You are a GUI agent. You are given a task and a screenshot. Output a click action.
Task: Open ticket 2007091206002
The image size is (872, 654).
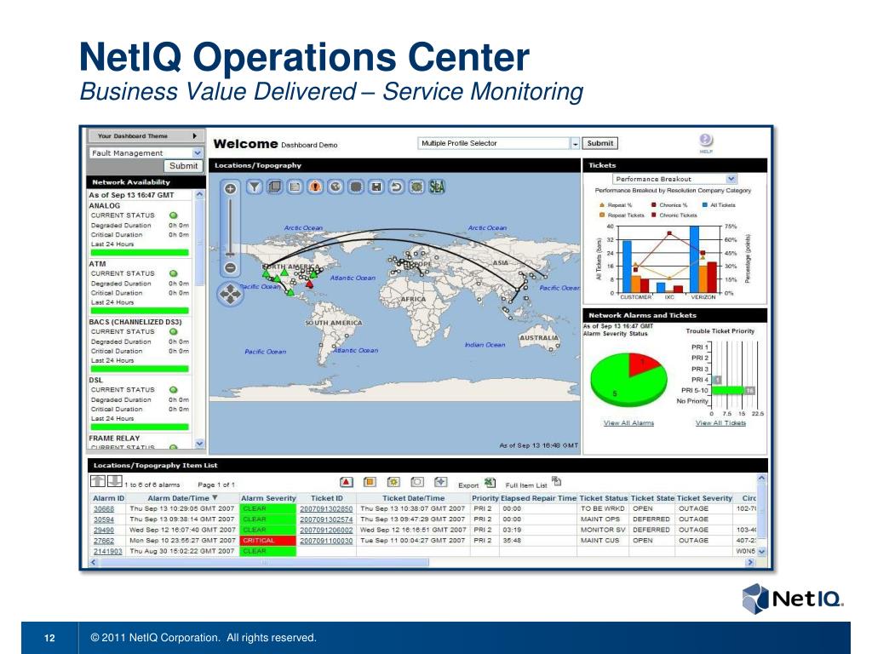tap(326, 530)
